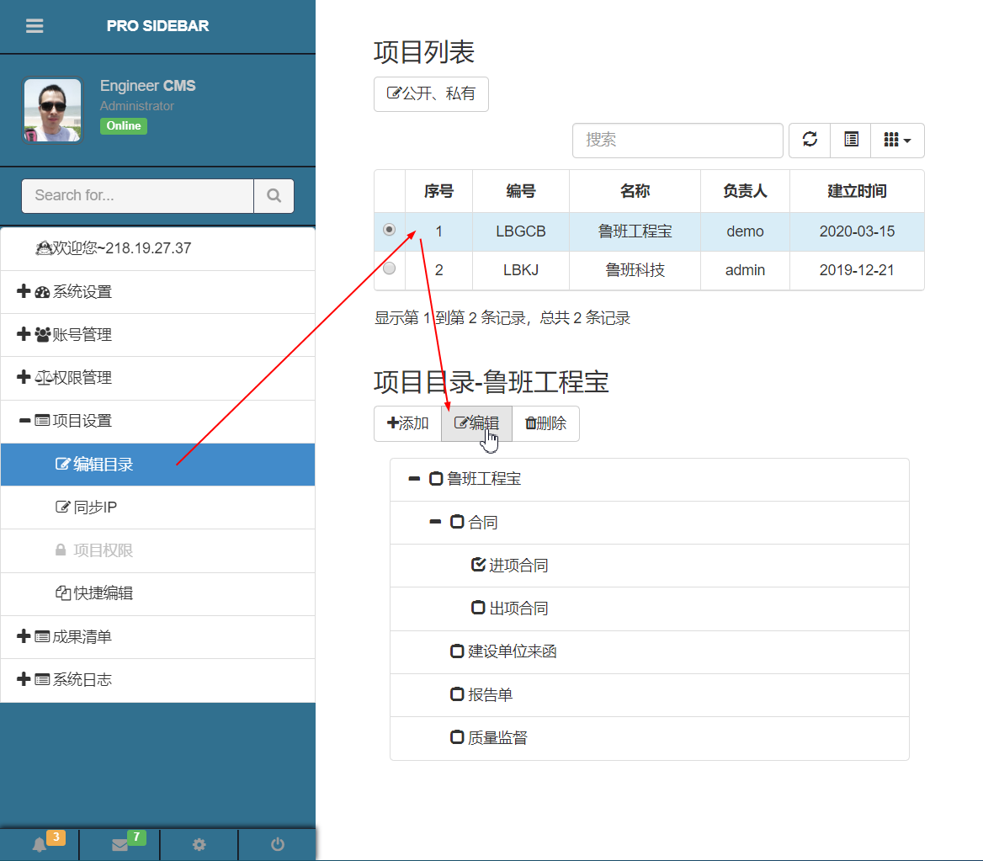Image resolution: width=983 pixels, height=861 pixels.
Task: Refresh the project list table
Action: point(810,140)
